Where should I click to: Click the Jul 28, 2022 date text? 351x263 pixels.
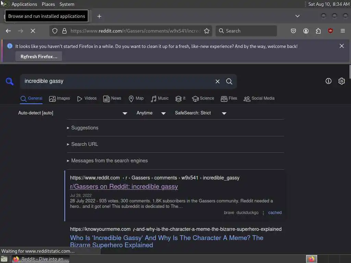pos(81,196)
